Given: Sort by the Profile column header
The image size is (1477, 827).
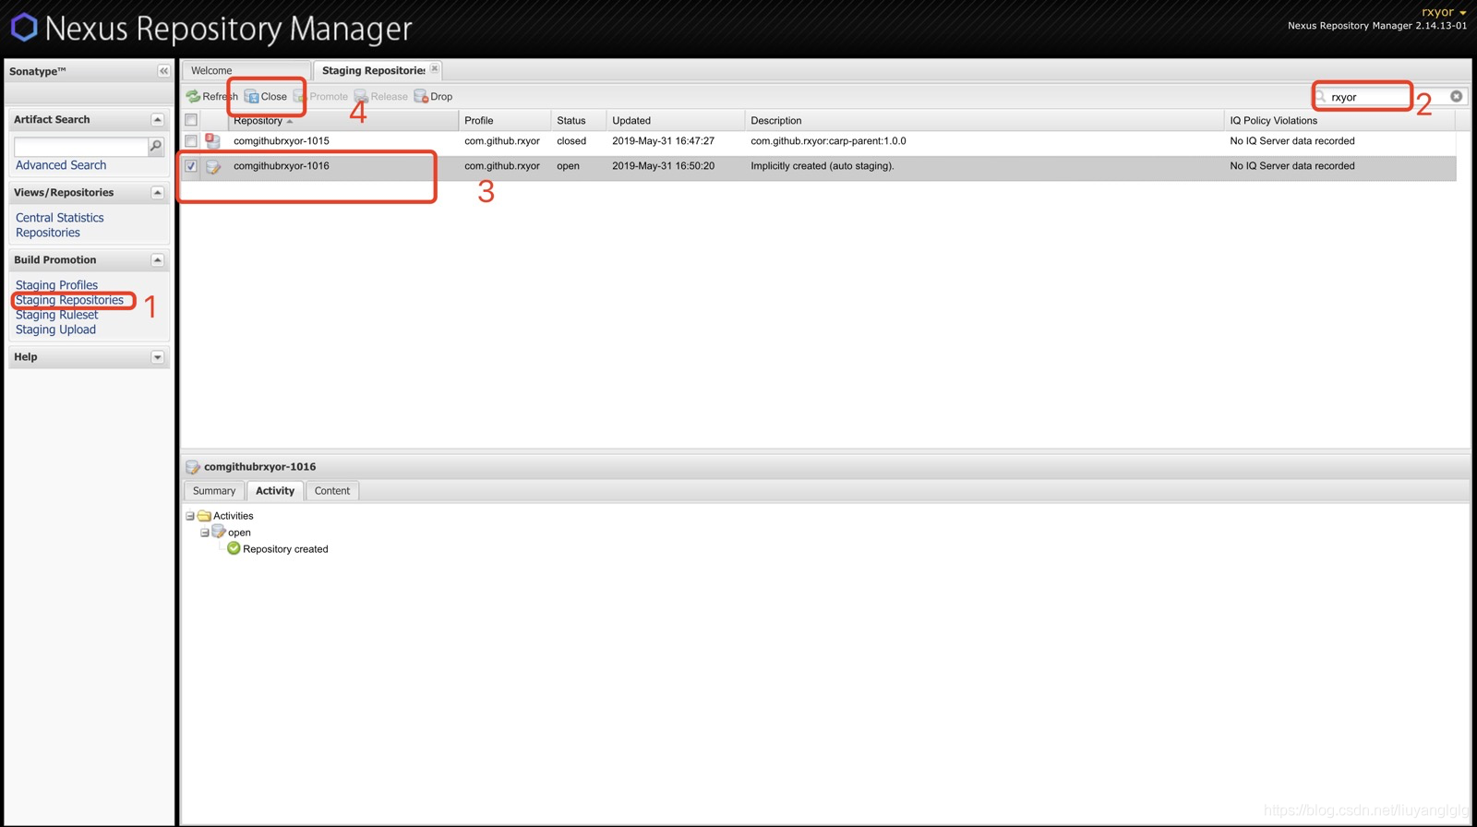Looking at the screenshot, I should pos(505,121).
